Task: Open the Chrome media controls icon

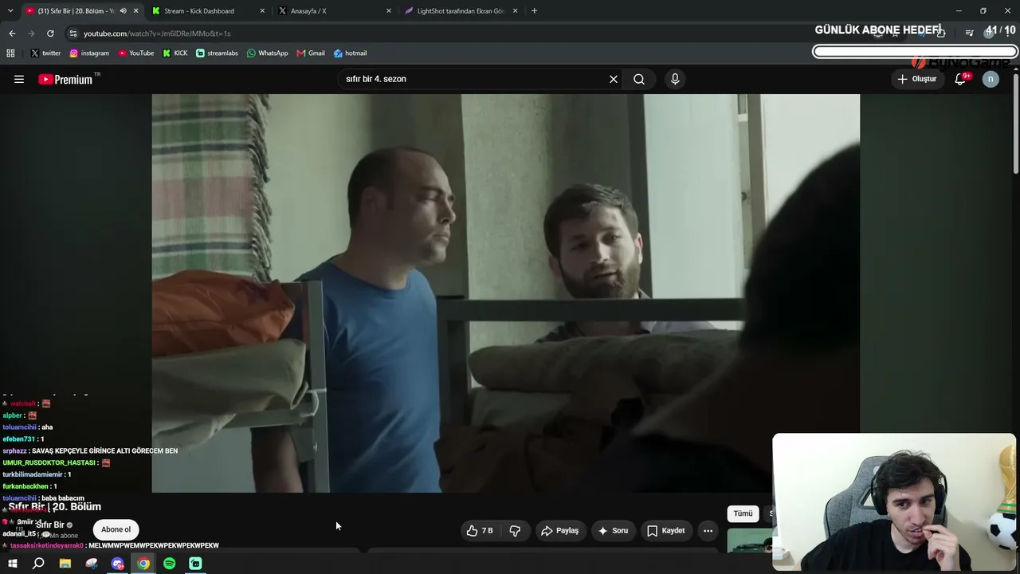Action: [x=969, y=33]
